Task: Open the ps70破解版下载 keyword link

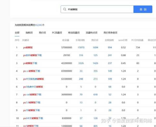Action: pos(31,110)
